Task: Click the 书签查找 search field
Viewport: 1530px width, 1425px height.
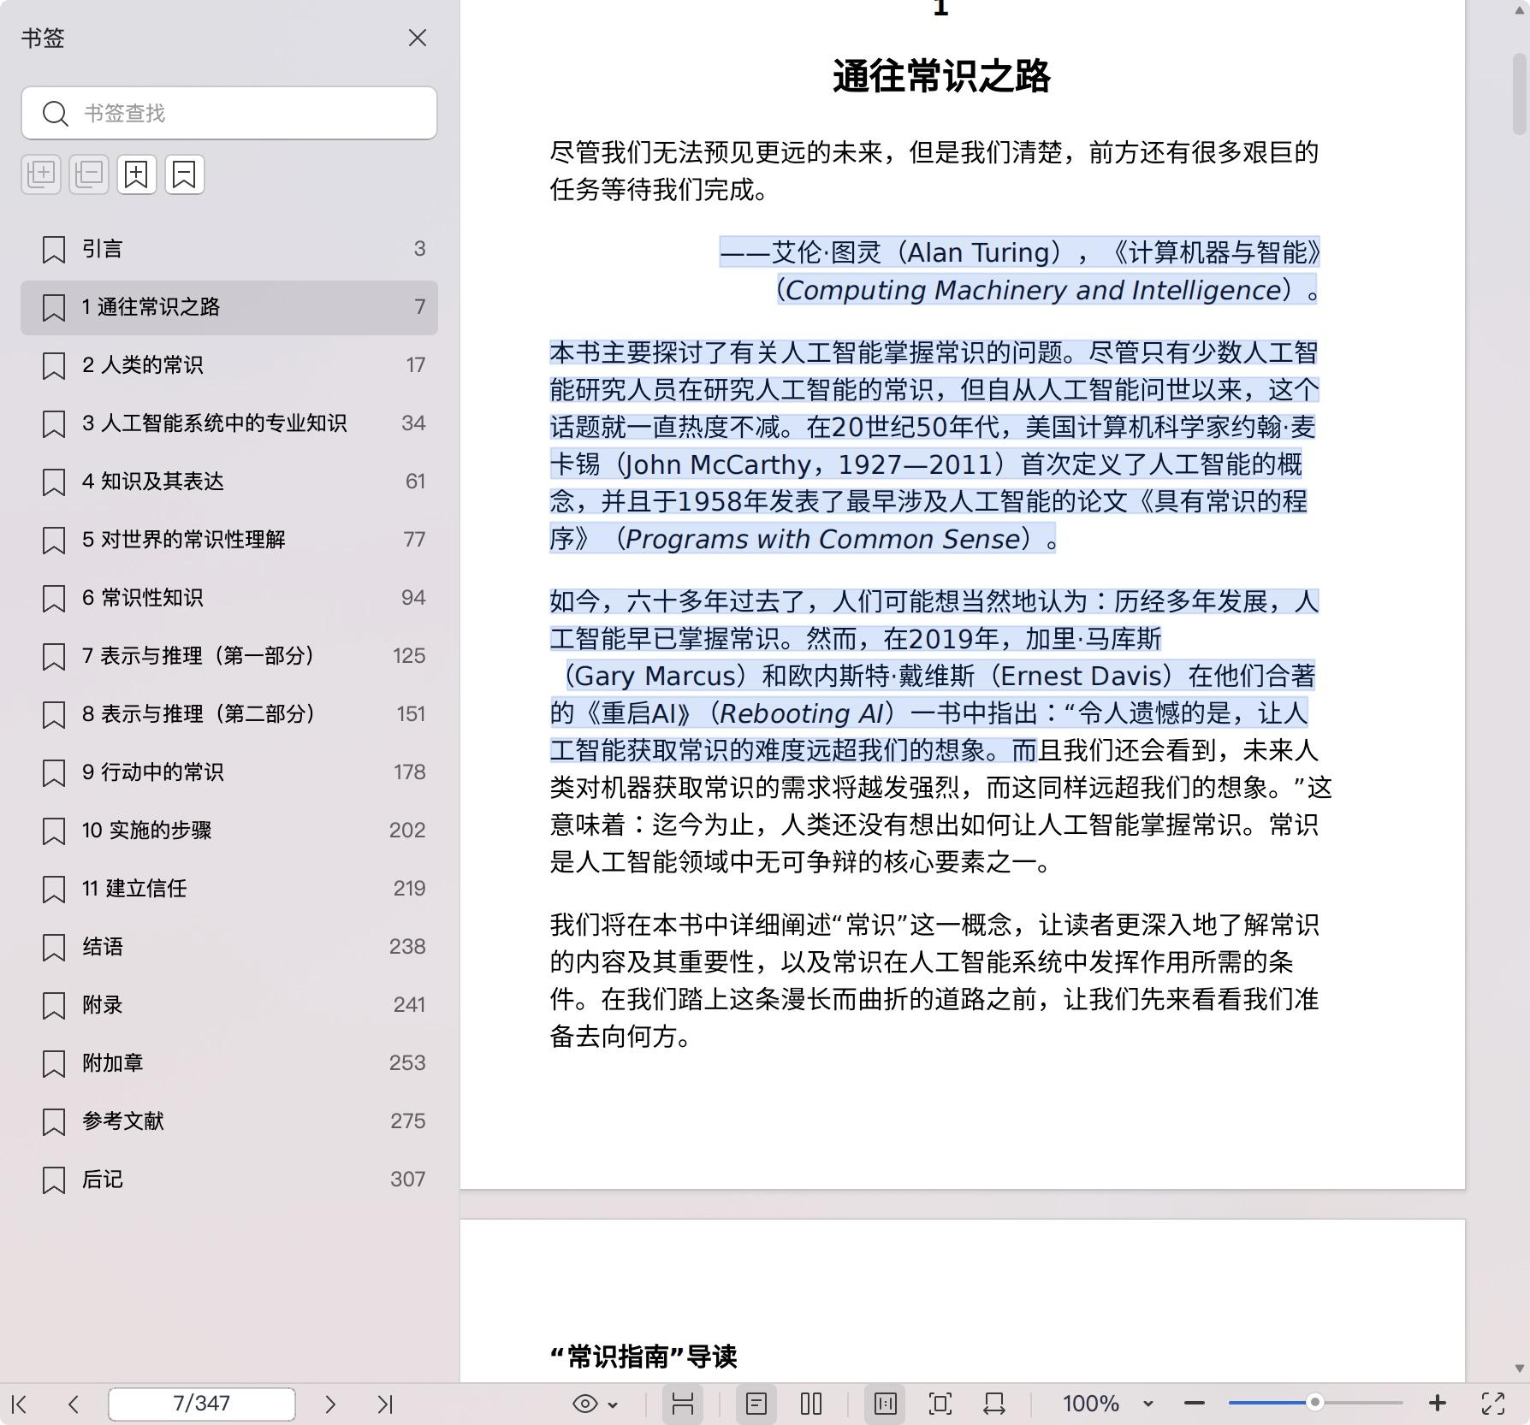Action: [x=229, y=113]
